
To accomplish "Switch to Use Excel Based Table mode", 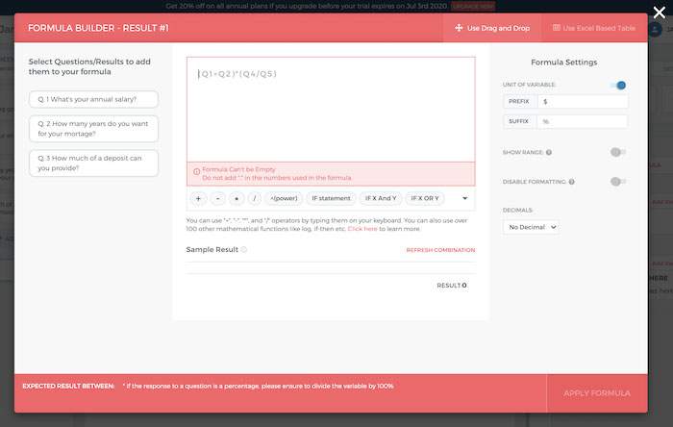I will 594,28.
